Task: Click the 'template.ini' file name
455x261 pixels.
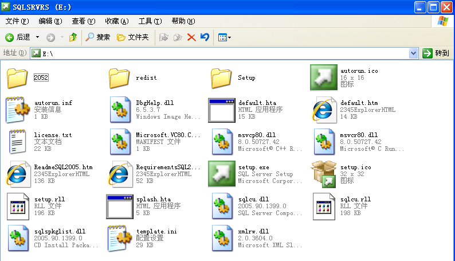Action: (x=156, y=231)
